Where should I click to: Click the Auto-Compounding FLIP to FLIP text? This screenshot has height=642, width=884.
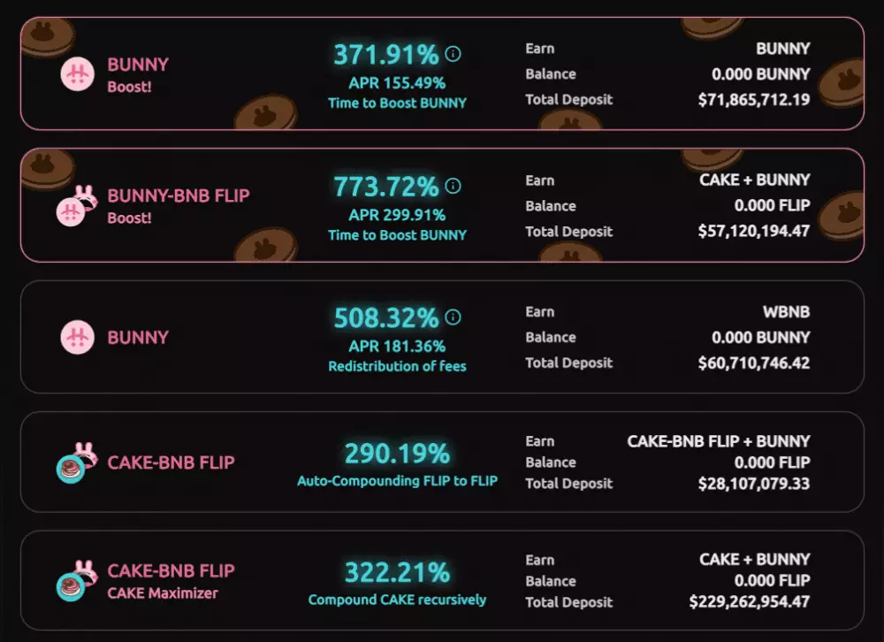tap(397, 482)
